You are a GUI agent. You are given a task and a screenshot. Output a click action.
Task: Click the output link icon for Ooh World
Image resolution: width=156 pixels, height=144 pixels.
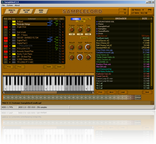(60, 32)
